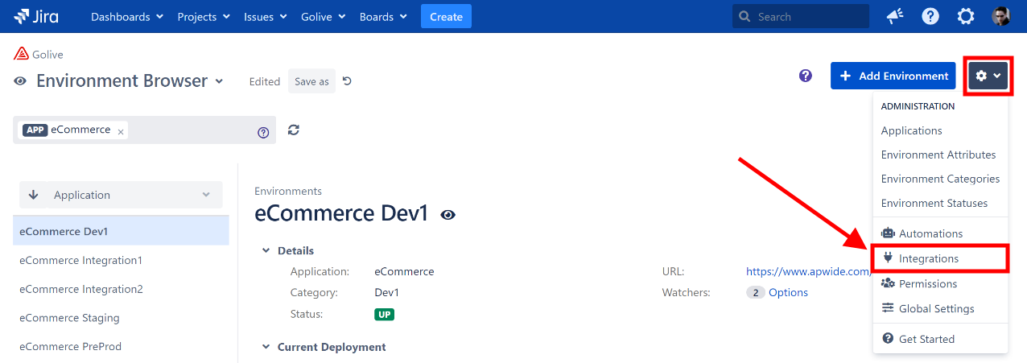Click the Golive logo link
This screenshot has height=363, width=1027.
pos(39,55)
